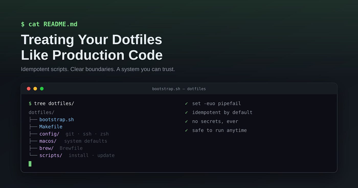Viewport: 358px width, 188px height.
Task: Click the $ tree dotfiles/ command line
Action: pyautogui.click(x=51, y=104)
